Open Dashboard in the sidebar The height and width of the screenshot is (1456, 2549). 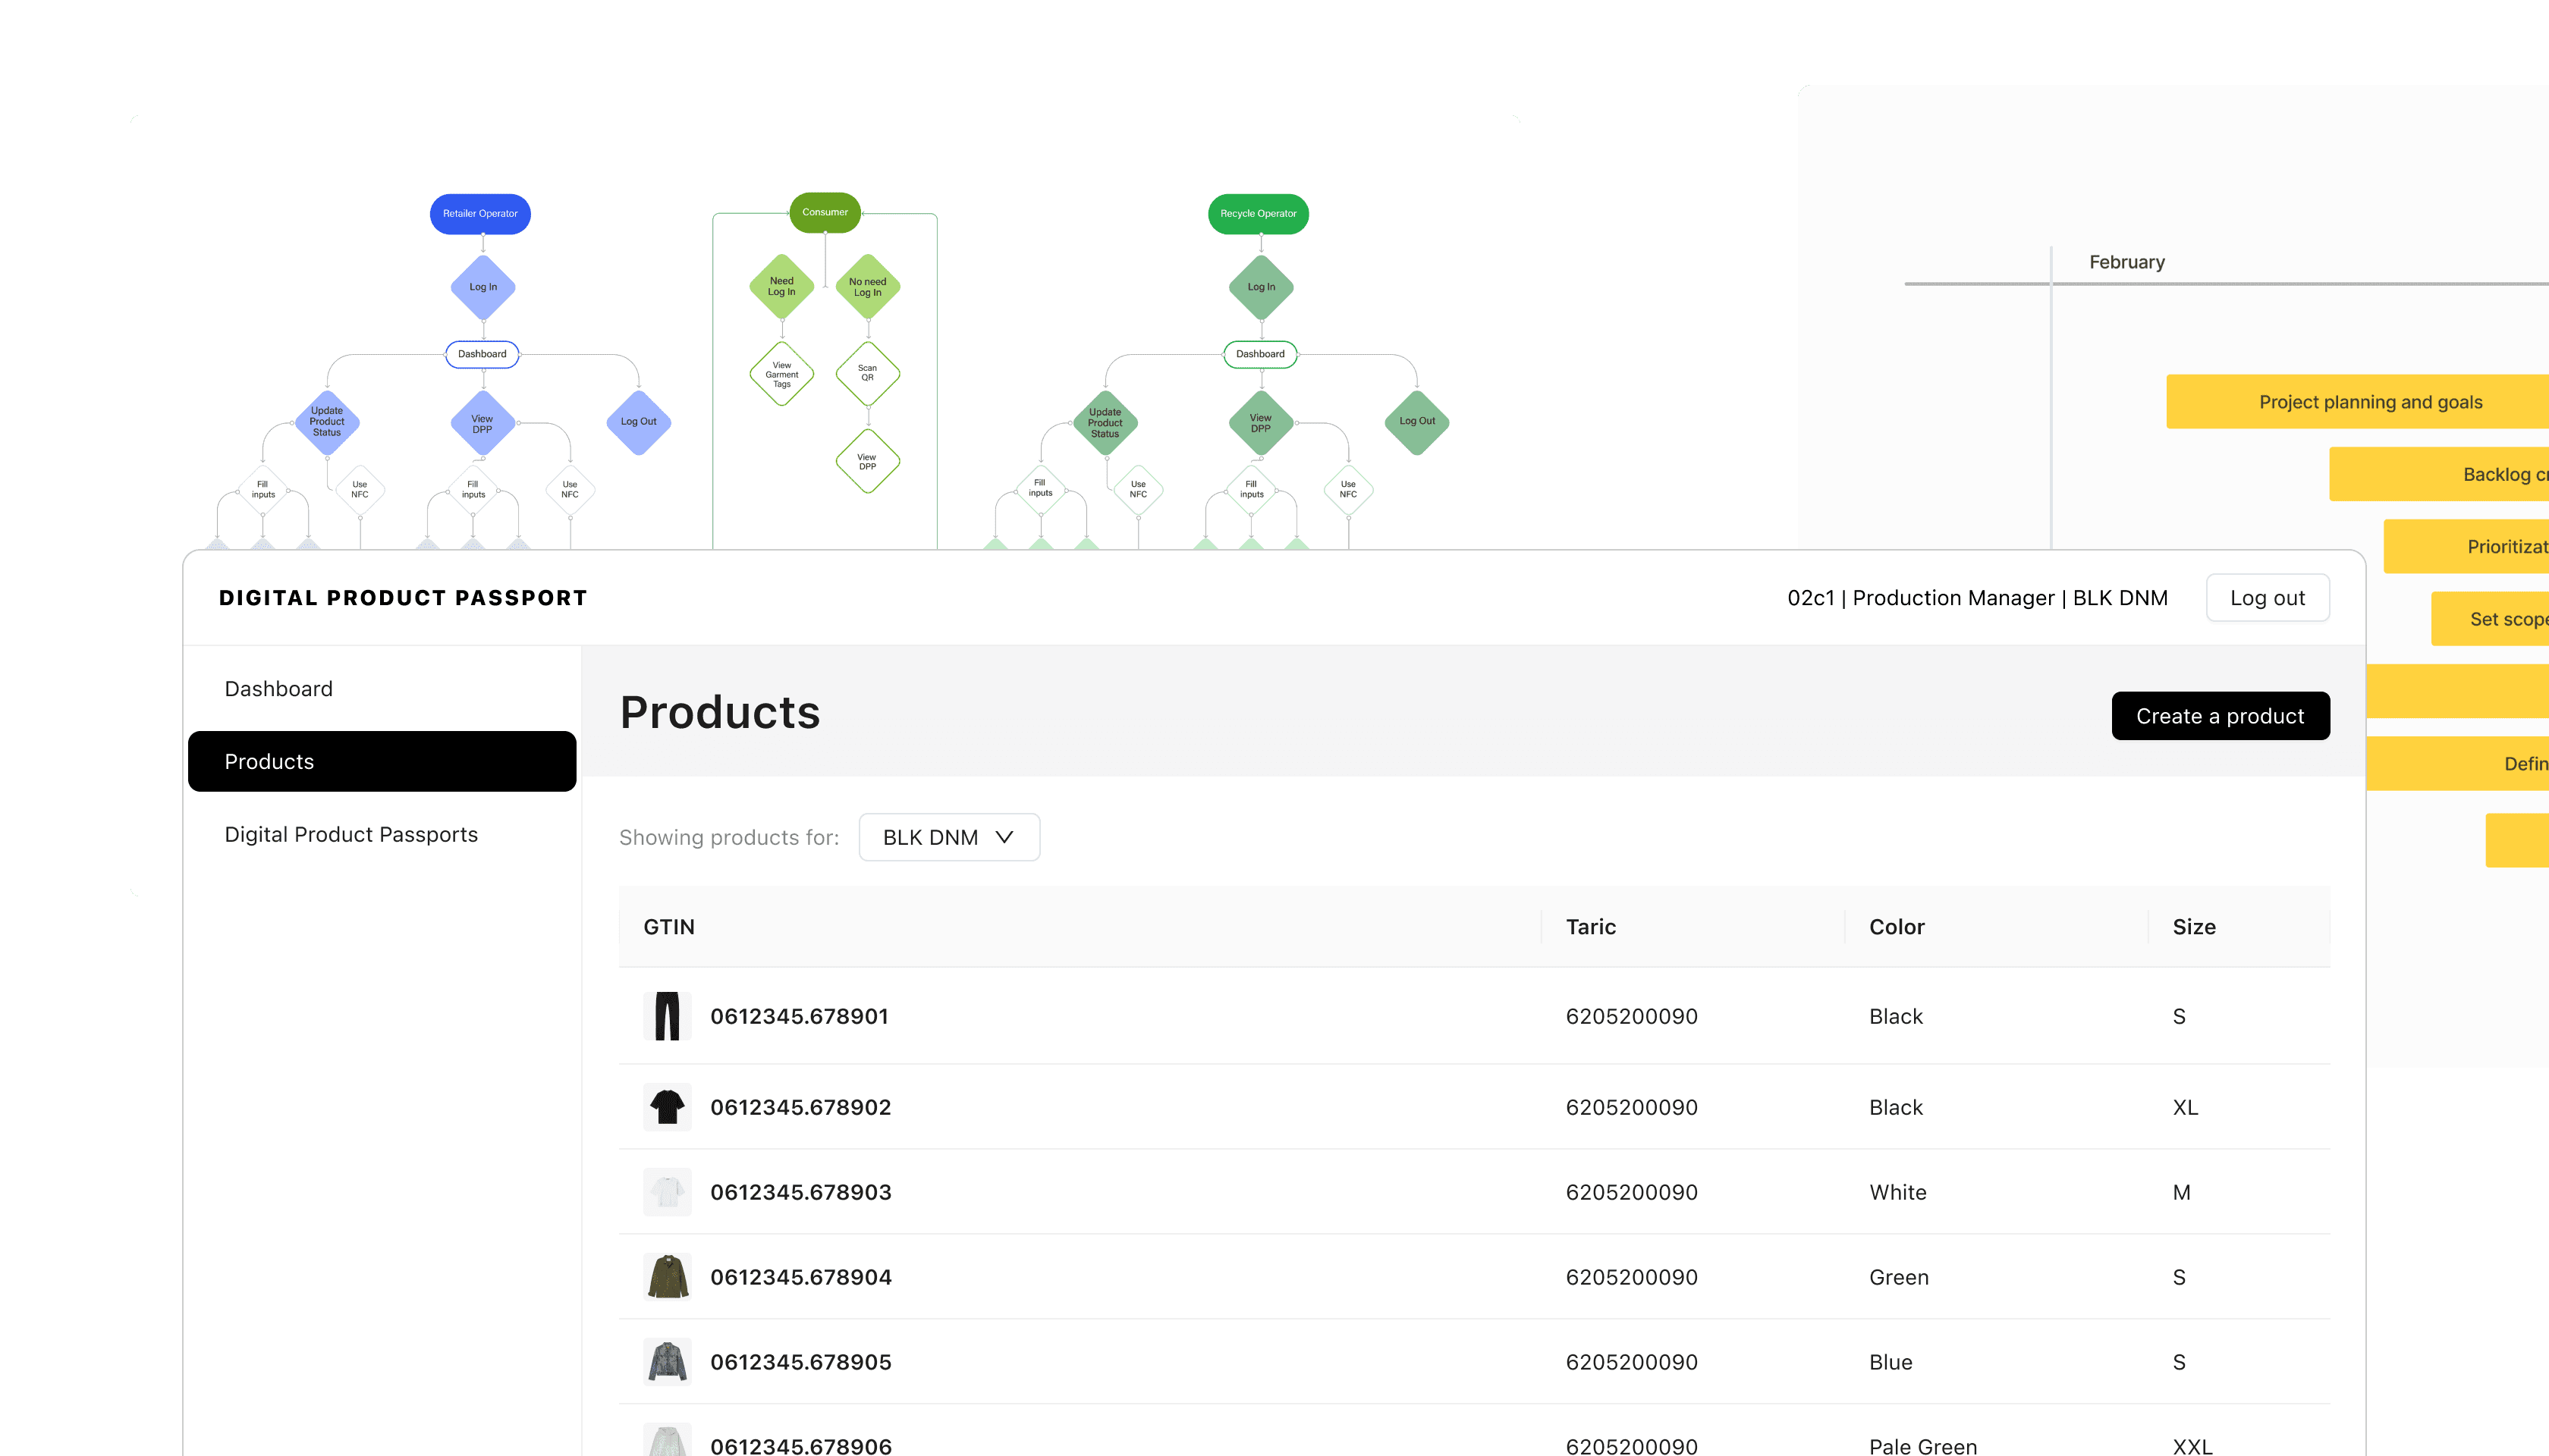pyautogui.click(x=278, y=689)
